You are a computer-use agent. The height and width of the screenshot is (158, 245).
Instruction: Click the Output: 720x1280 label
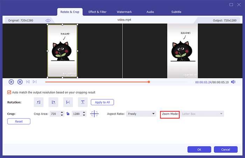(225, 20)
